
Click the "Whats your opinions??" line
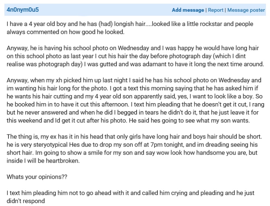click(x=37, y=177)
